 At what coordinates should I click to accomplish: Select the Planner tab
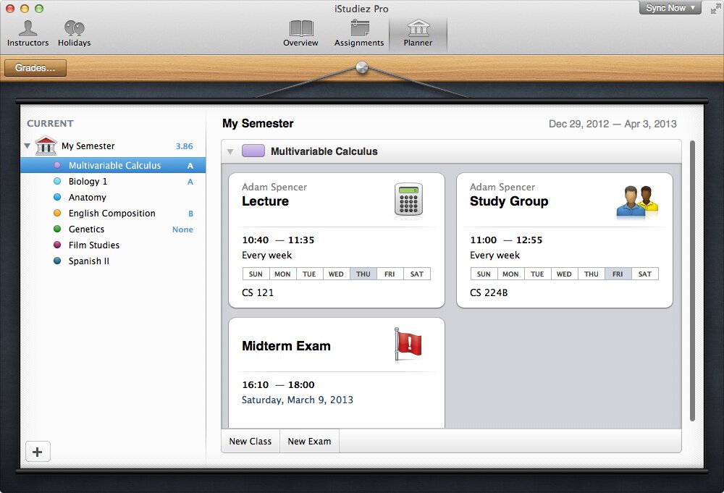[x=418, y=33]
